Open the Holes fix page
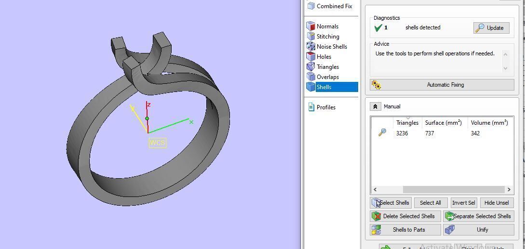Image resolution: width=525 pixels, height=249 pixels. click(x=324, y=56)
